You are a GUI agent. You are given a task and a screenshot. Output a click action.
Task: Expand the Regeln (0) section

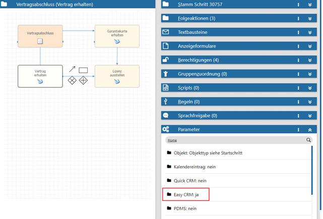pyautogui.click(x=310, y=102)
